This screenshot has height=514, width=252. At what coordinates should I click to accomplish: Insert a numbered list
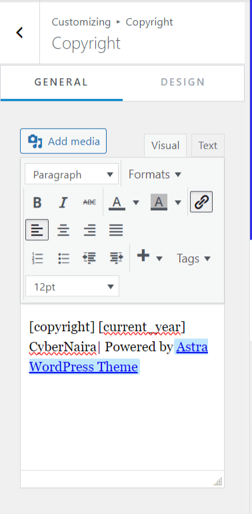37,258
